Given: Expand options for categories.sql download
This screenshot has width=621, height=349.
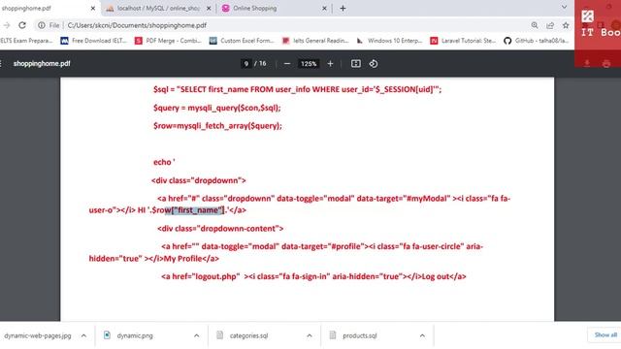Looking at the screenshot, I should coord(310,335).
